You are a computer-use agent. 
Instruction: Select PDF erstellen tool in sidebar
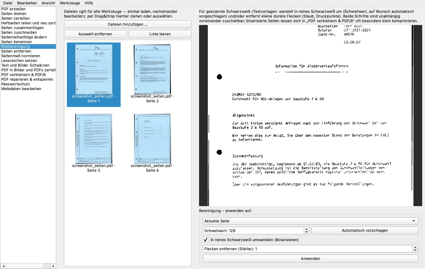tap(28, 9)
